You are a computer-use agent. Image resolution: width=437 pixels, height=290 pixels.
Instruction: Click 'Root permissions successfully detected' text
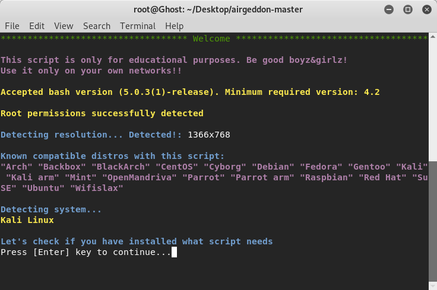tap(102, 113)
